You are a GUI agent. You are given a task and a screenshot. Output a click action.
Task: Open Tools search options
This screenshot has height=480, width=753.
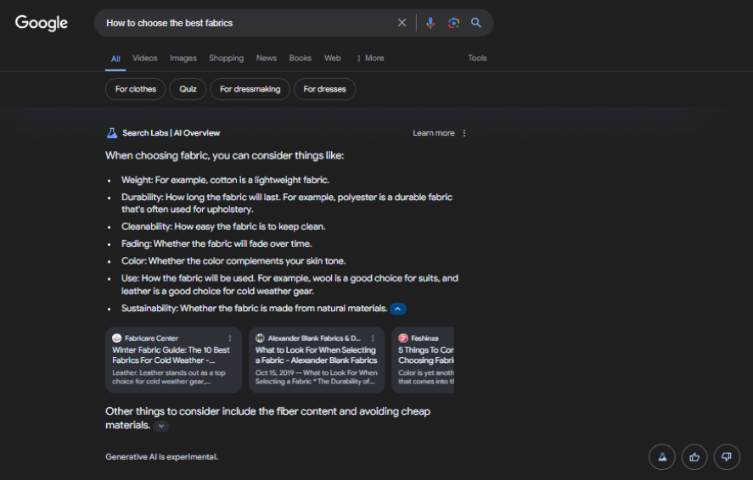477,59
